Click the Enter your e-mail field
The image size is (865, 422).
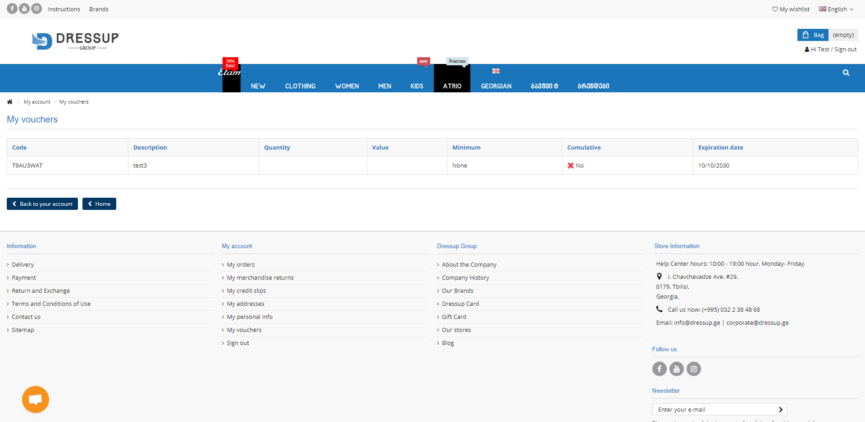714,409
